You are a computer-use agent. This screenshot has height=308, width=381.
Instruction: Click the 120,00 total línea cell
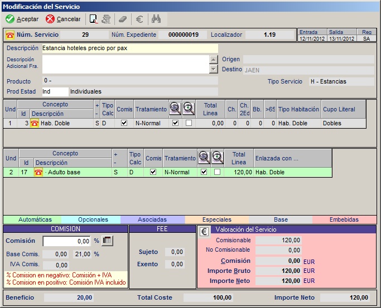[239, 172]
